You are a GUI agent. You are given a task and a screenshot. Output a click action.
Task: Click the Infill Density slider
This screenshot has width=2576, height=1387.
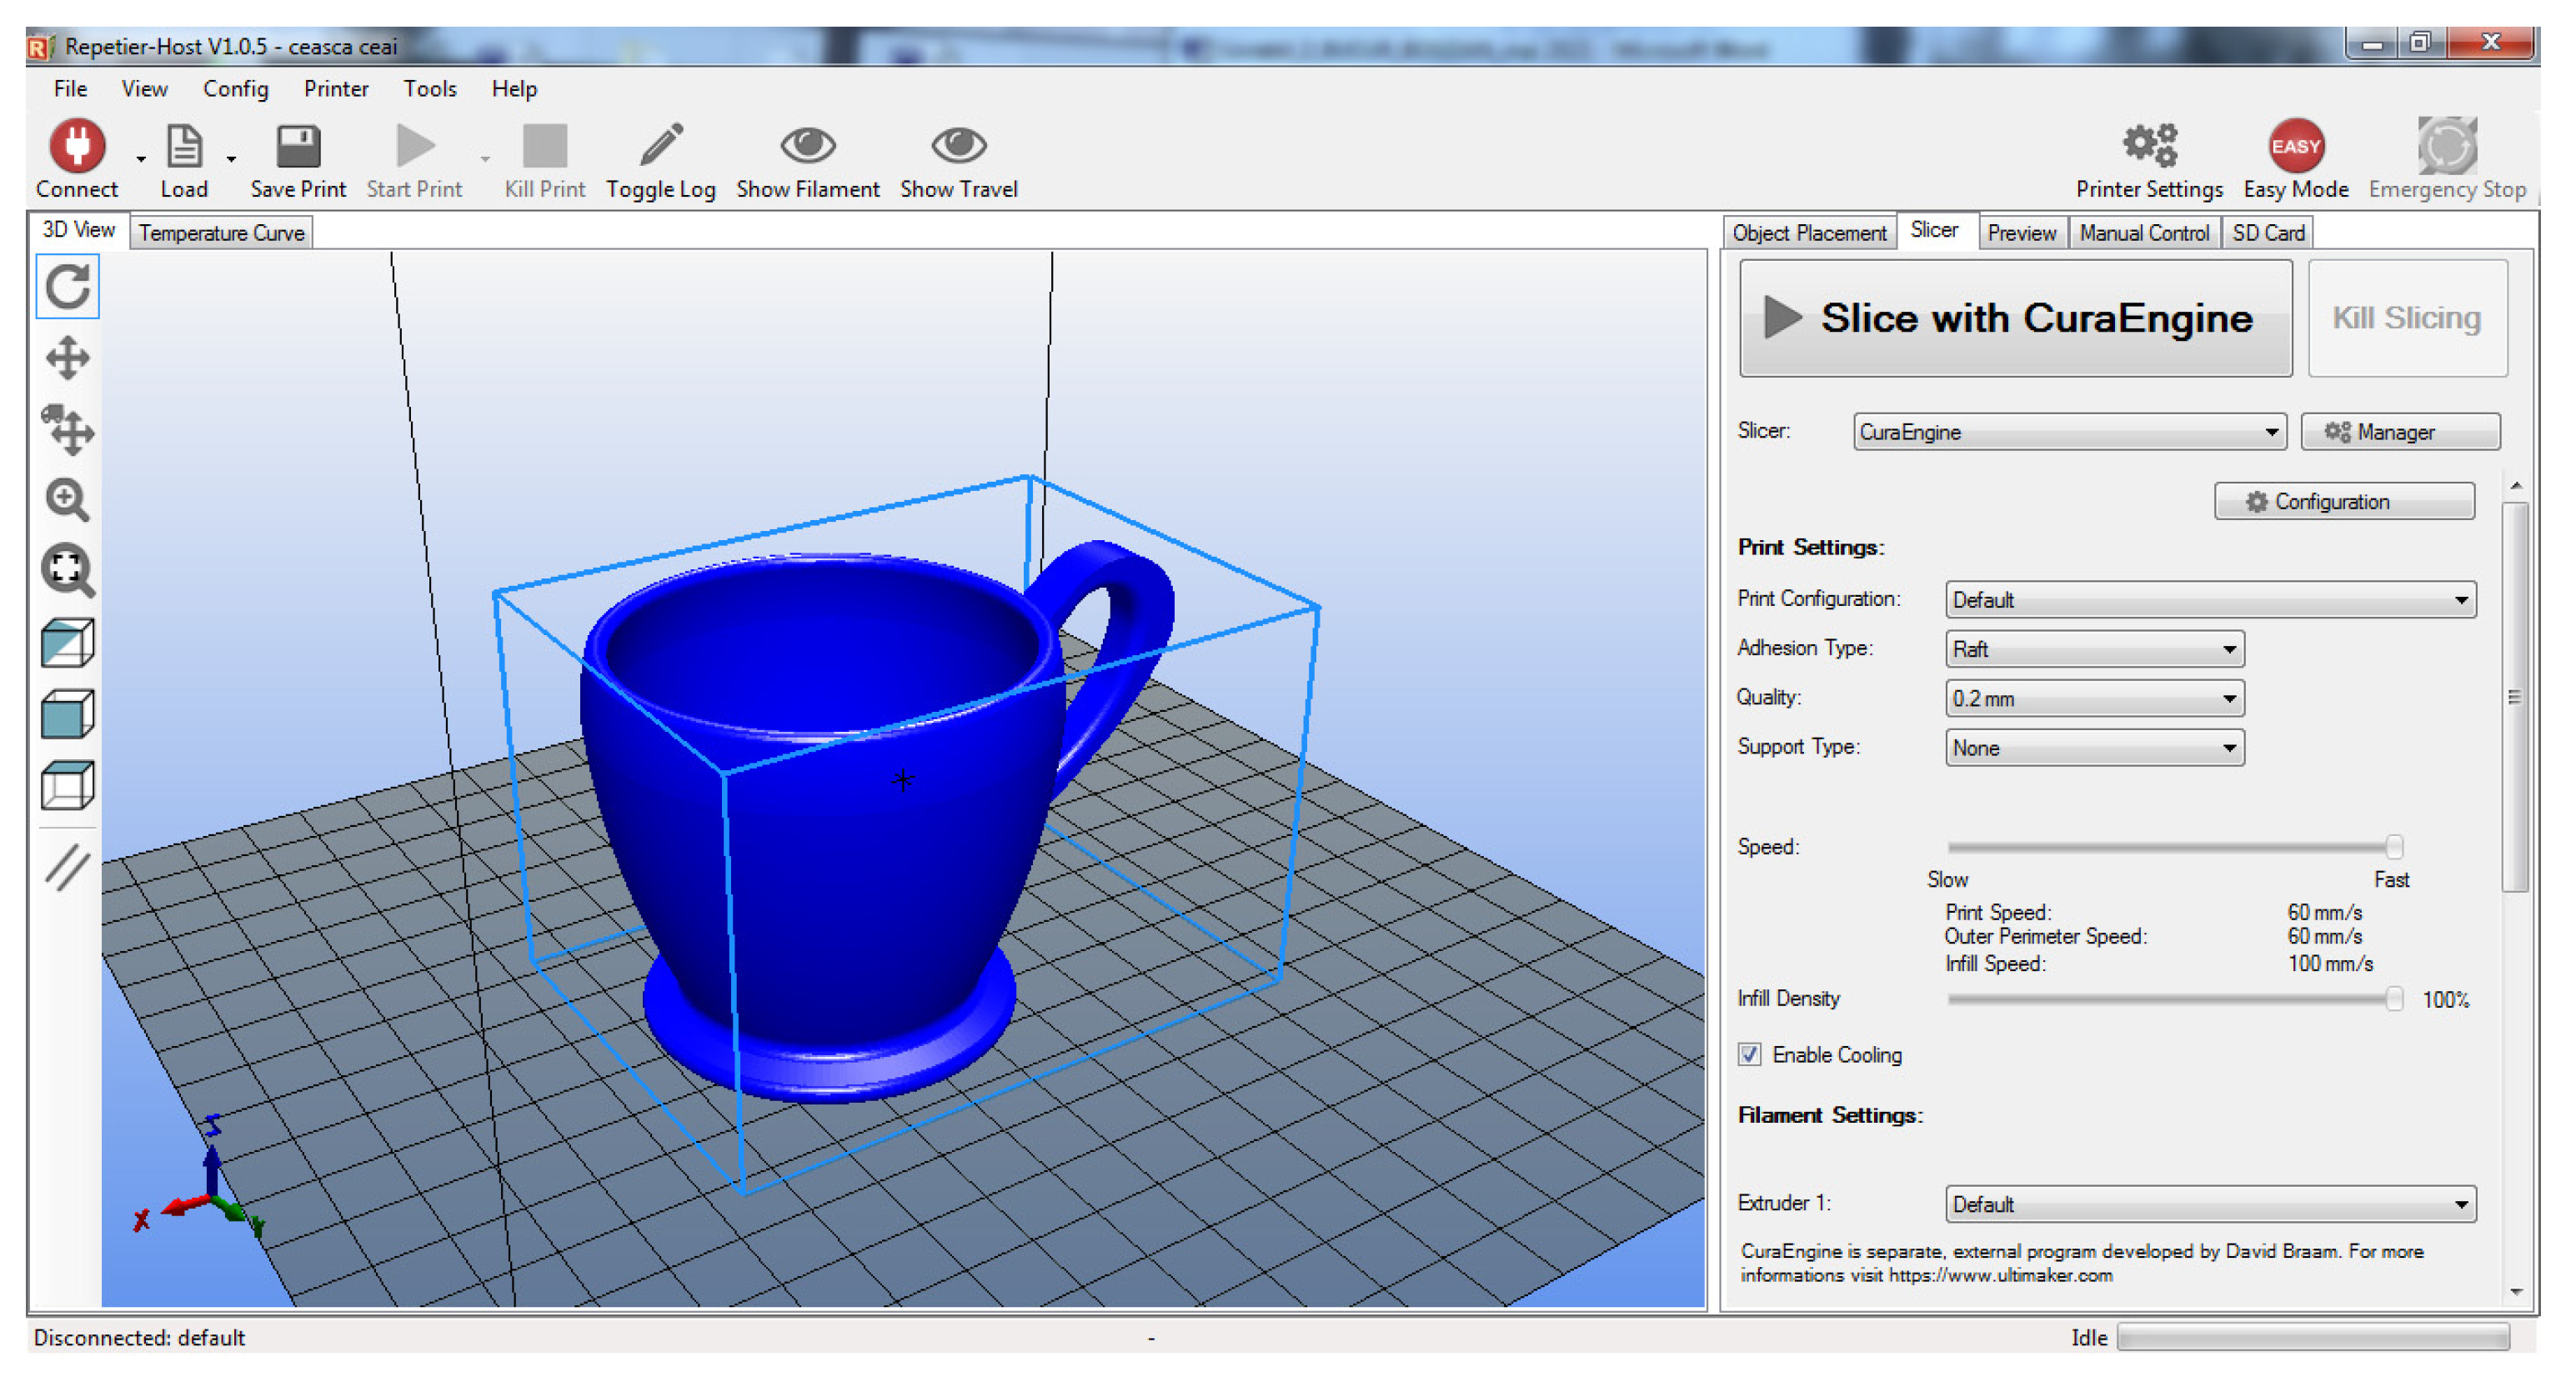click(x=2170, y=999)
